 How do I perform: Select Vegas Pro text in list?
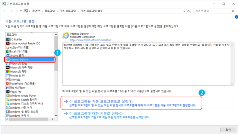[x=16, y=92]
